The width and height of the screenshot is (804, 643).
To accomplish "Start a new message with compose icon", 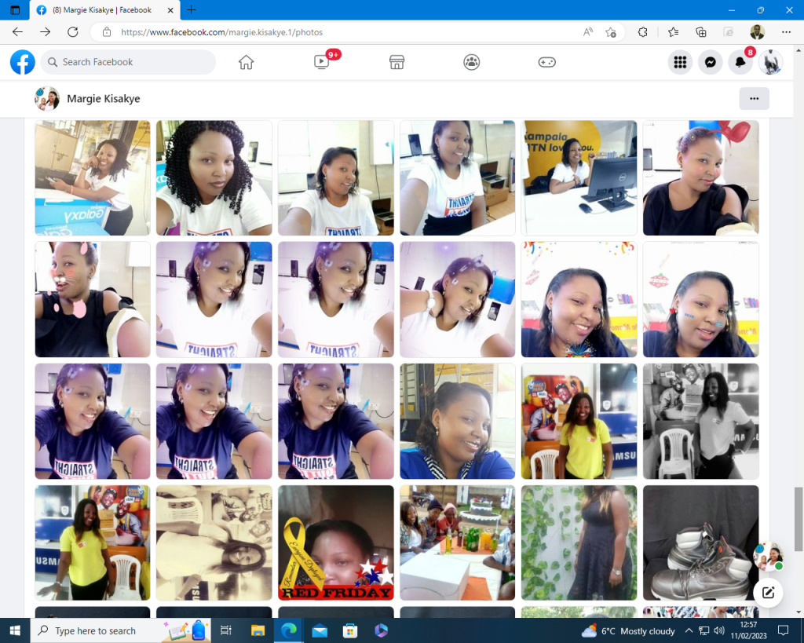I will pyautogui.click(x=769, y=592).
